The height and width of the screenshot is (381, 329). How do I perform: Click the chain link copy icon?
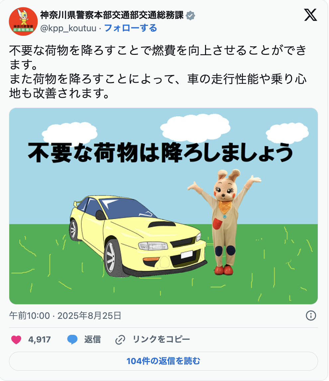(x=120, y=340)
